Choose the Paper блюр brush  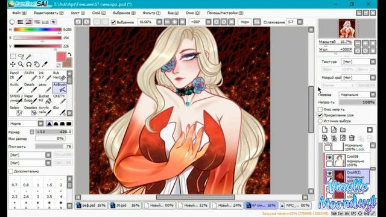pos(31,99)
